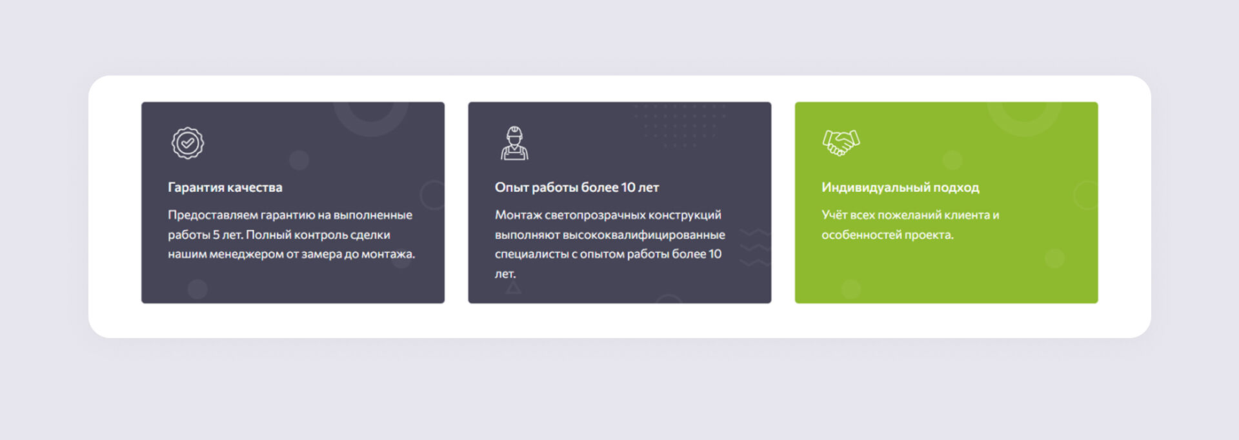Click the solid circle at first card's bottom left
Screen dimensions: 1239x440
(197, 290)
